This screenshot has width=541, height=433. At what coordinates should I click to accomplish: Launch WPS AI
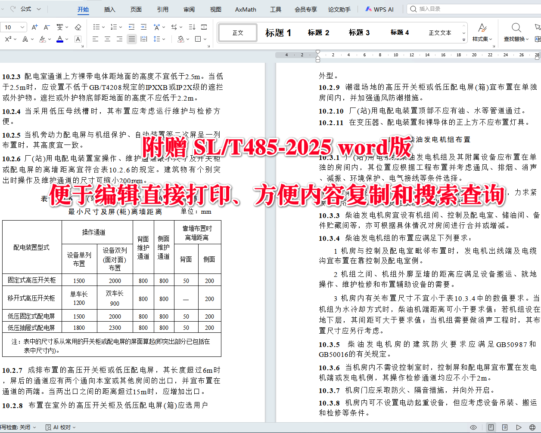coord(380,9)
